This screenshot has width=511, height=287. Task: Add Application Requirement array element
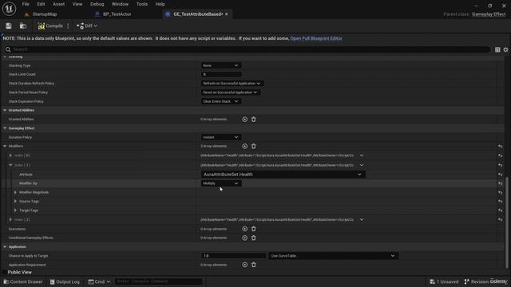(245, 265)
